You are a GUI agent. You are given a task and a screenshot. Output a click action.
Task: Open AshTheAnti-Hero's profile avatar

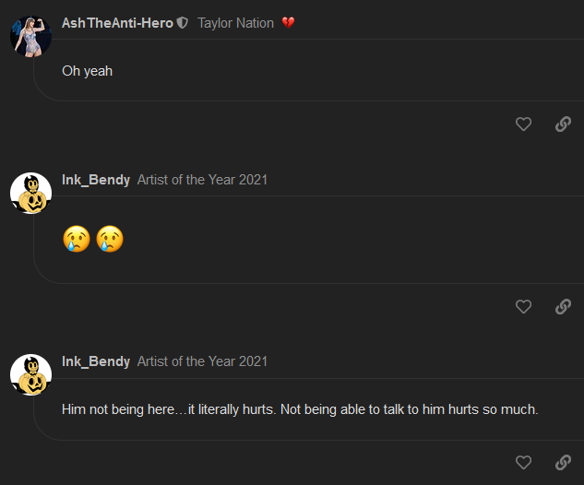30,36
